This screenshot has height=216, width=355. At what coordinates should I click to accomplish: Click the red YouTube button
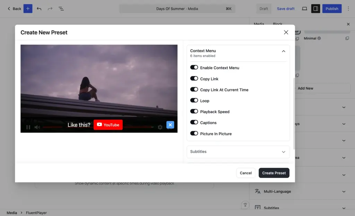pyautogui.click(x=108, y=125)
